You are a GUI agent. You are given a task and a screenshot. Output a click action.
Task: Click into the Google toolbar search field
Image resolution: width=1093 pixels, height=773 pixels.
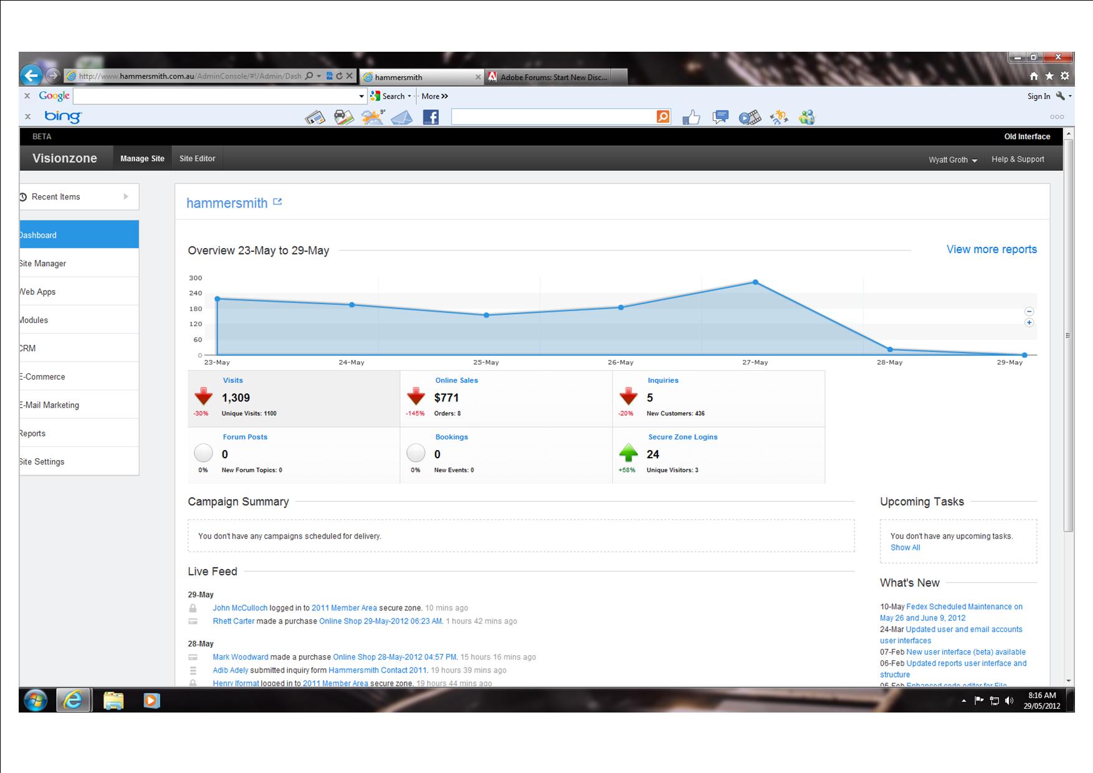215,96
